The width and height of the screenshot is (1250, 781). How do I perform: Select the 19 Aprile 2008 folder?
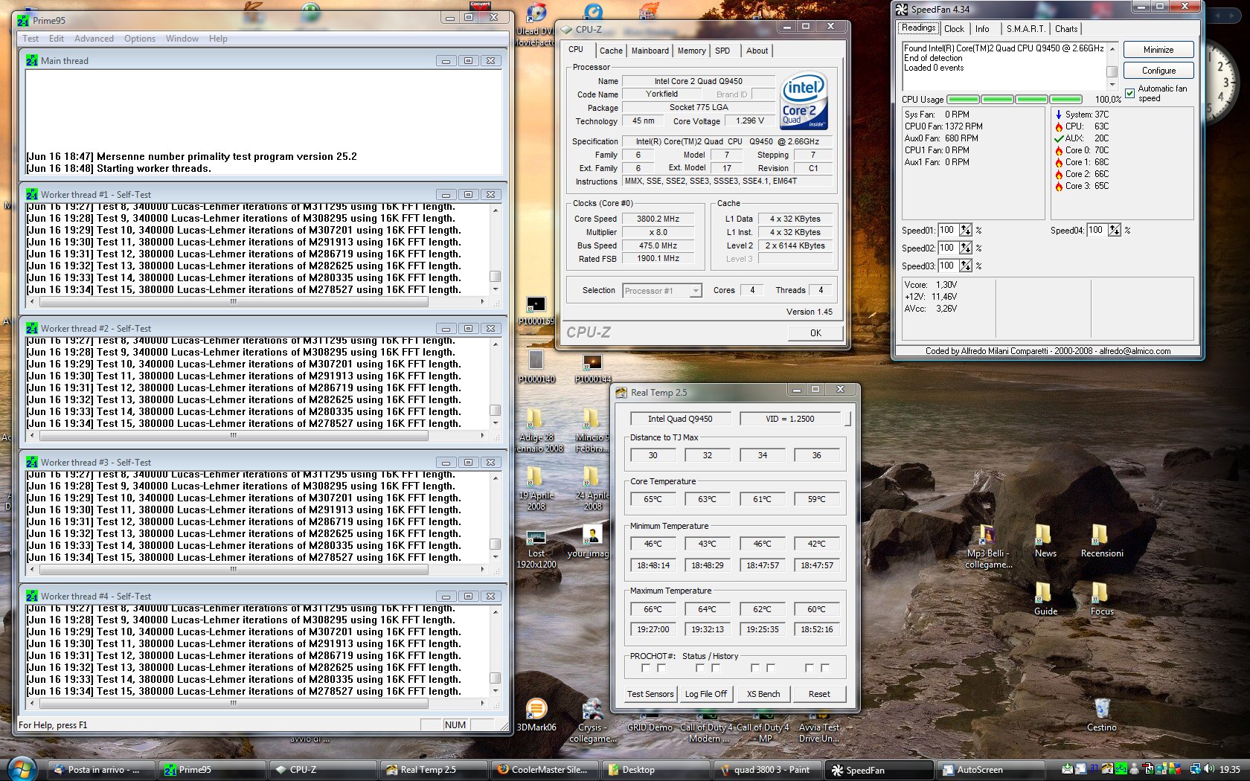tap(536, 488)
